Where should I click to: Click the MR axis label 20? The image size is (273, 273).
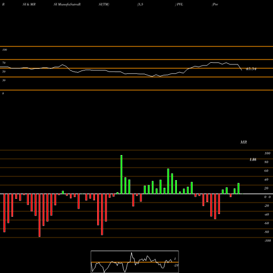(x=266, y=188)
